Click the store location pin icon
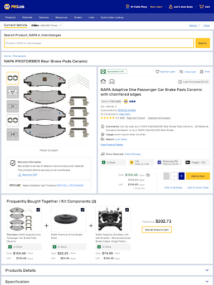214x285 pixels. point(128,7)
